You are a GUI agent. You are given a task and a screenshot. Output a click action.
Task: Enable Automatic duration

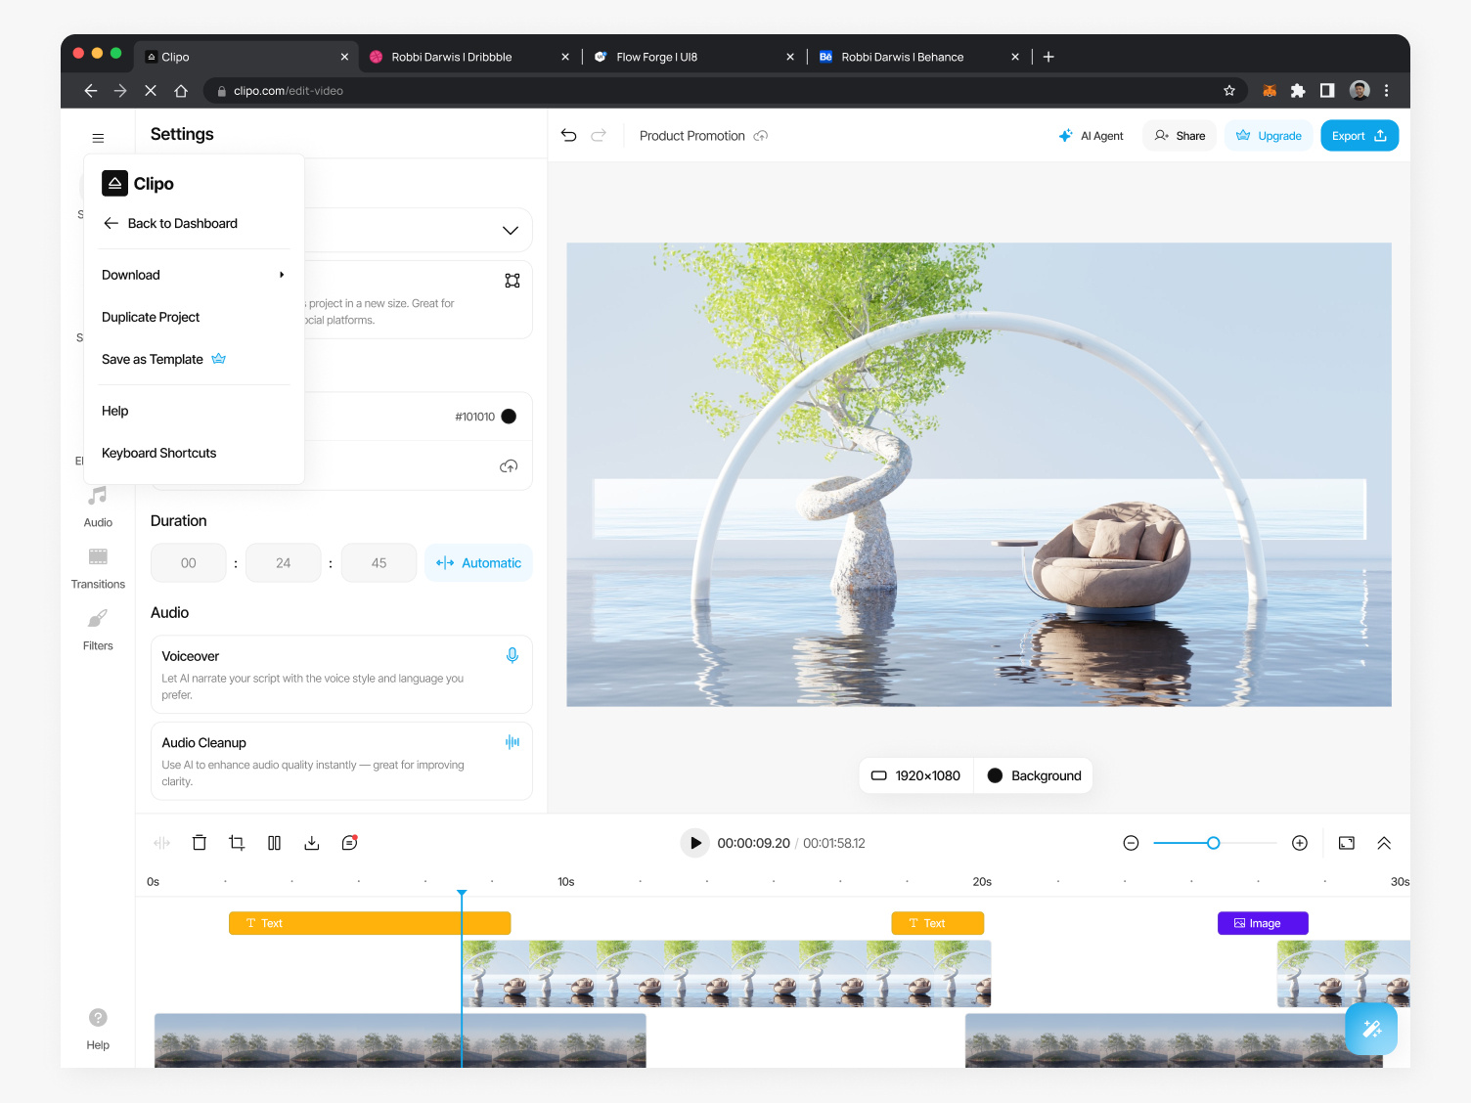coord(478,562)
